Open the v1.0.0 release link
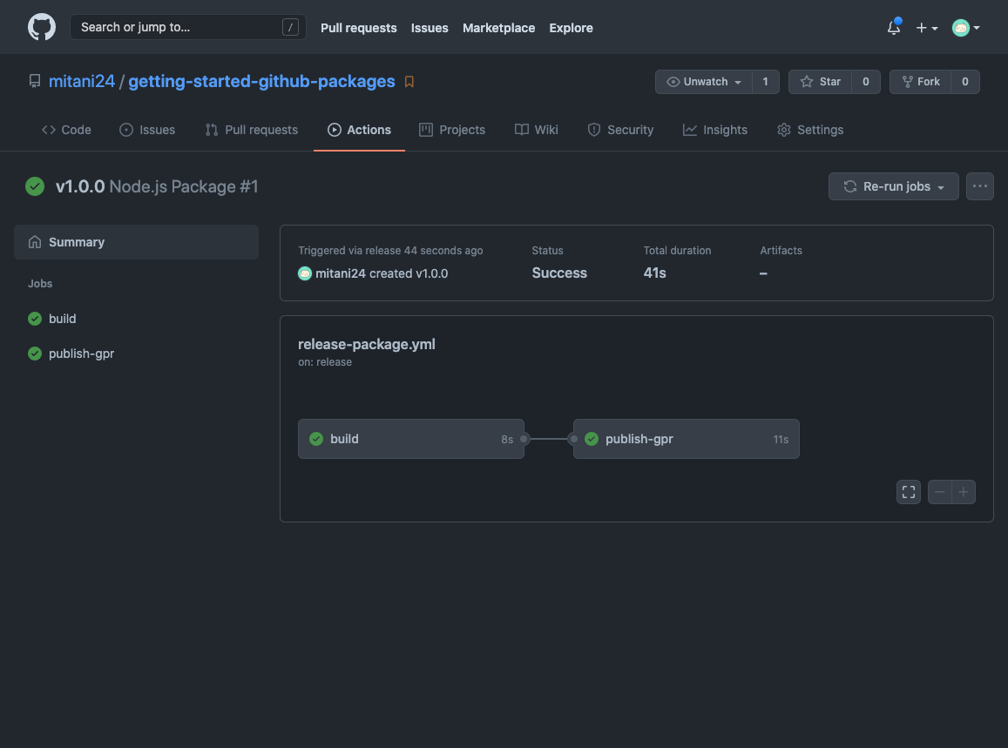Screen dimensions: 1008x748 (x=432, y=273)
